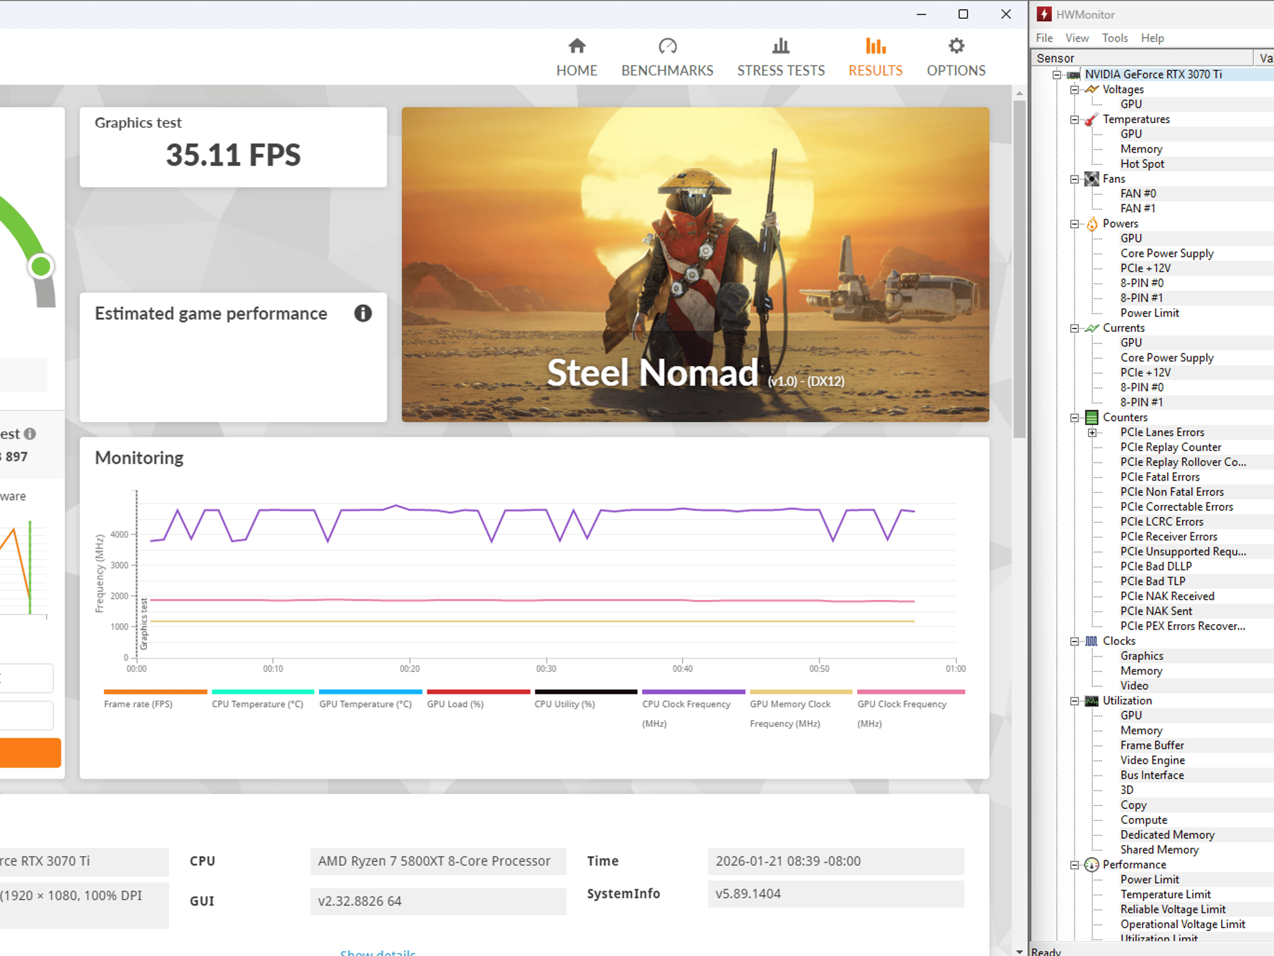Open the HOME section via house icon

coord(577,46)
